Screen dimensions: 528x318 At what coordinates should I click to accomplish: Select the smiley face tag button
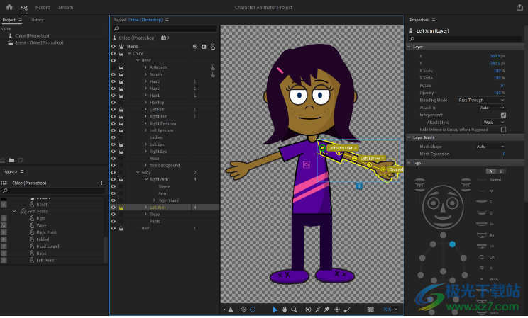501,171
